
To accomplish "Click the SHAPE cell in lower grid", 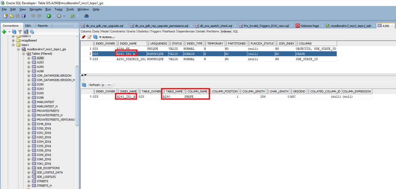I will (197, 97).
